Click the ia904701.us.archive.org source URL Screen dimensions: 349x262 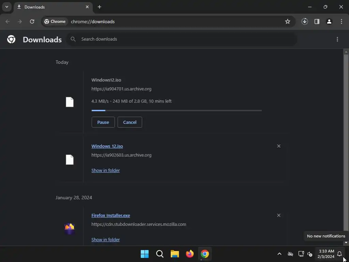(121, 89)
